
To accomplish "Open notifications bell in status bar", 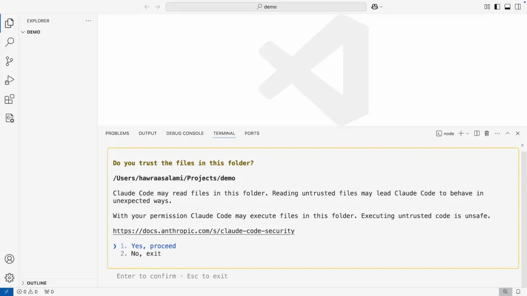I will [518, 292].
